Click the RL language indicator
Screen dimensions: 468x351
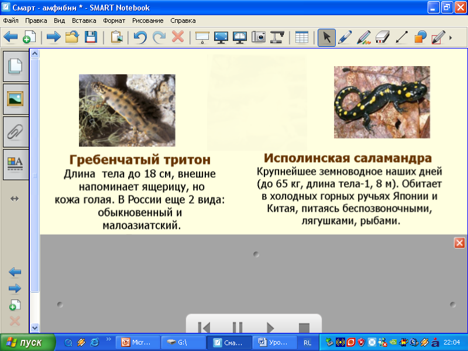click(308, 343)
